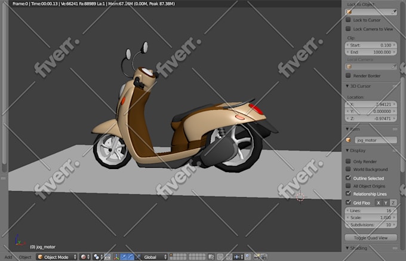Click the object cube icon beside jog_motor
The width and height of the screenshot is (406, 261).
point(349,140)
